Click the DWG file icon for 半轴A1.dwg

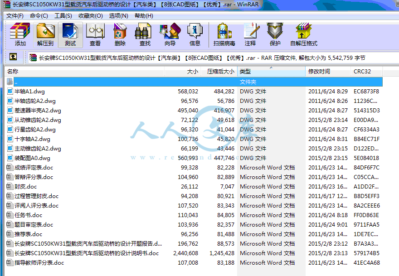pos(10,92)
